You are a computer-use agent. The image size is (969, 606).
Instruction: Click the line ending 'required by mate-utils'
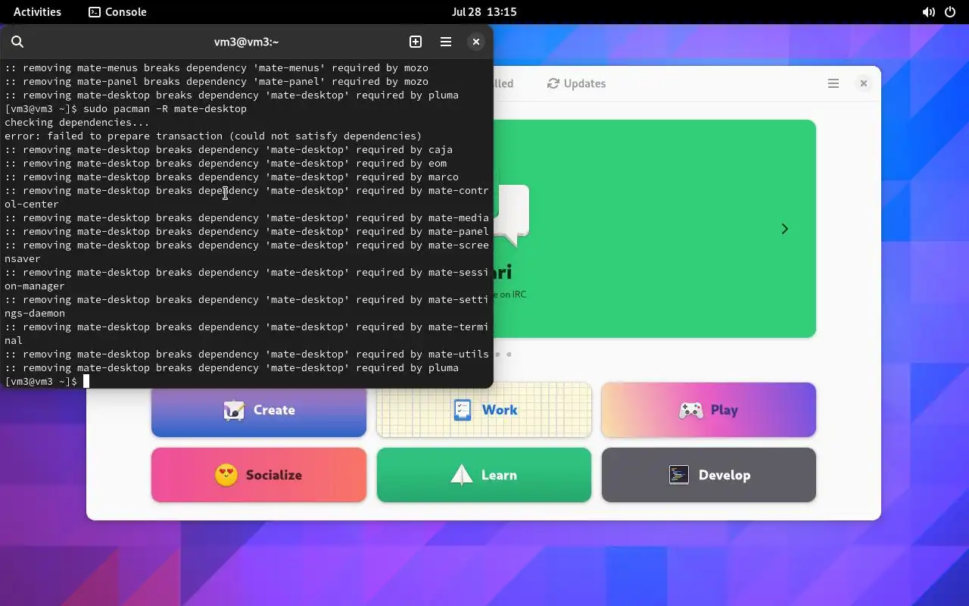coord(247,354)
